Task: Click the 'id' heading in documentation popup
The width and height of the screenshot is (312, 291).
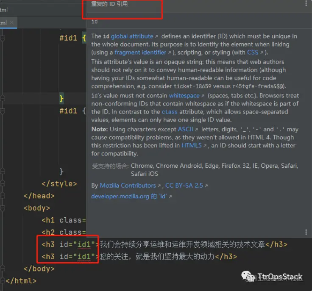Action: (x=95, y=21)
